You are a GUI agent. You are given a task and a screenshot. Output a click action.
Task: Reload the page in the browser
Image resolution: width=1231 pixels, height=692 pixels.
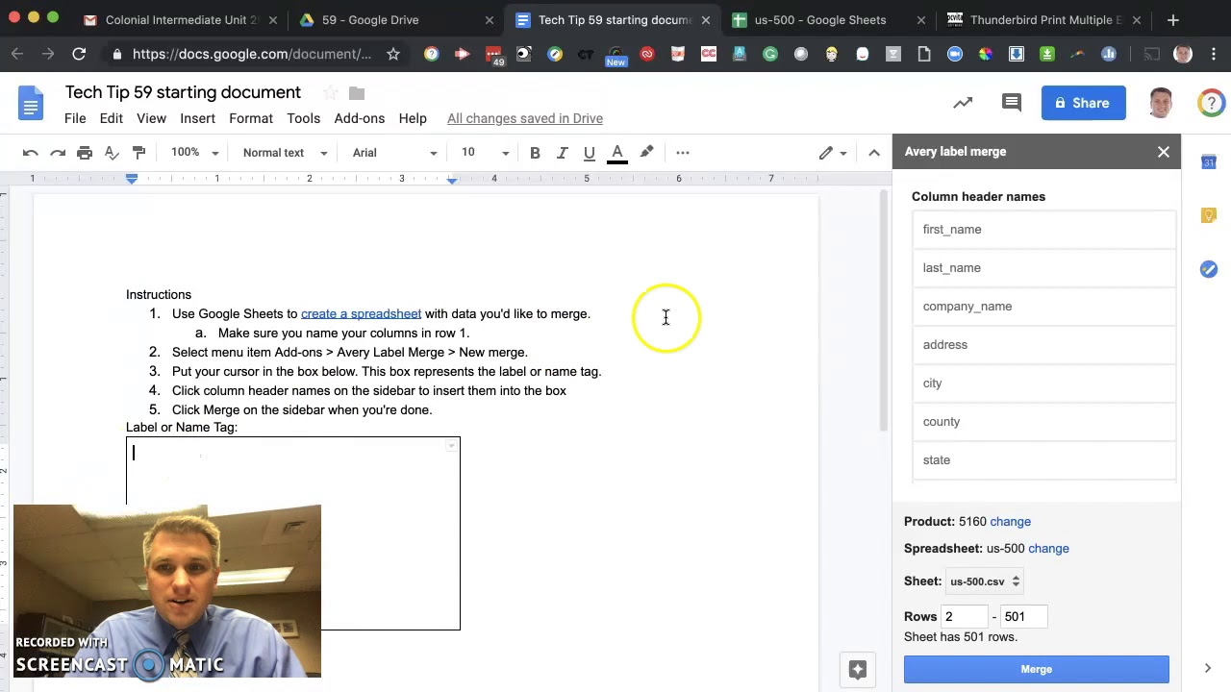tap(79, 55)
